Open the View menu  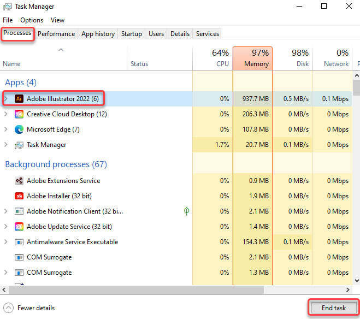point(57,20)
